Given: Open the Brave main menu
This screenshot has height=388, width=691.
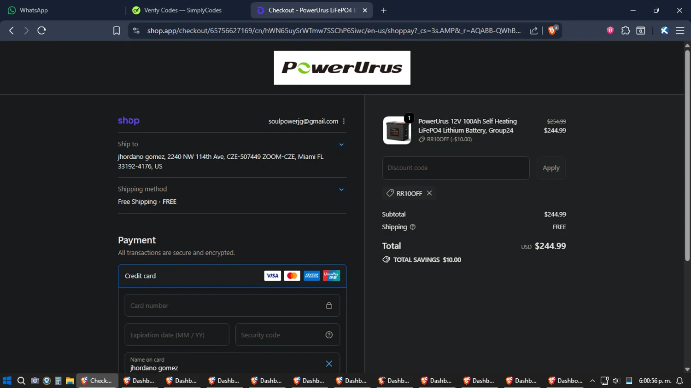Looking at the screenshot, I should point(680,30).
